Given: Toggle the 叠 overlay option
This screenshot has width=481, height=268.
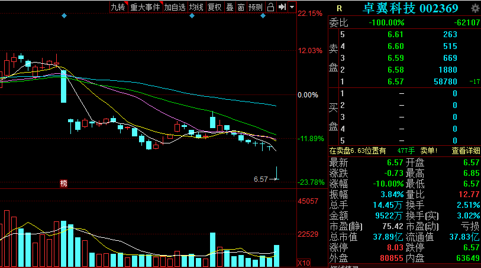Looking at the screenshot, I should pos(230,7).
